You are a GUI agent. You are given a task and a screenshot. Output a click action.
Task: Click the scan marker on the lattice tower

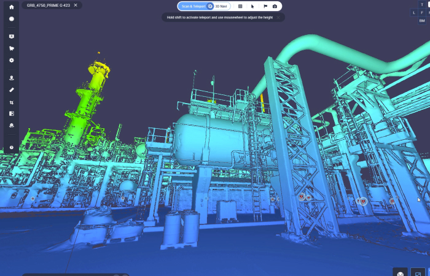302,197
